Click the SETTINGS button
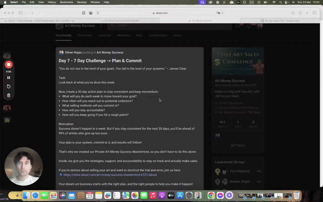The width and height of the screenshot is (323, 202). tap(238, 146)
